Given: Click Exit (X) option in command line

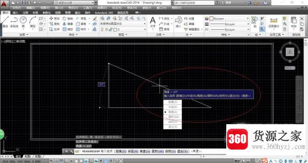Looking at the screenshot, I should coord(183,151).
